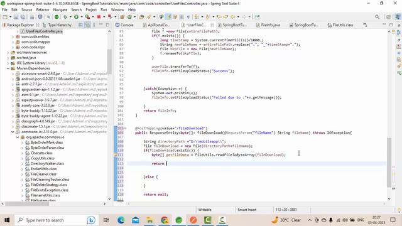Open the green Boot Dashboard icon
The image size is (402, 226).
tap(57, 17)
